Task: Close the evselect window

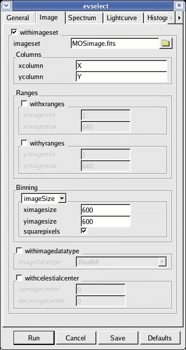Action: [x=179, y=6]
